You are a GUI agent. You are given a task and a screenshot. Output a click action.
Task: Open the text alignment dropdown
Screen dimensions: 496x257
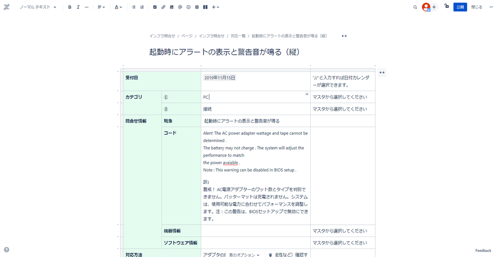pyautogui.click(x=101, y=7)
